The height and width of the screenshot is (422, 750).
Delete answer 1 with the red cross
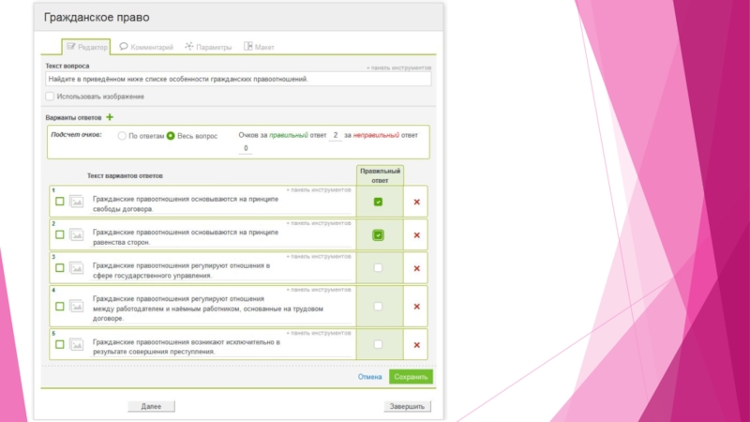tap(416, 202)
